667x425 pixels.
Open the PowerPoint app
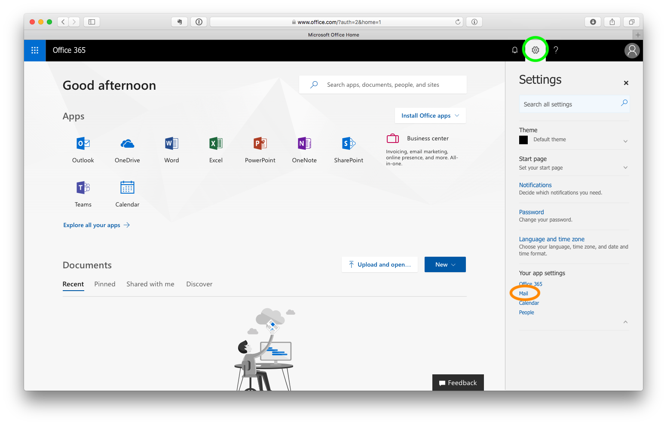(x=260, y=149)
